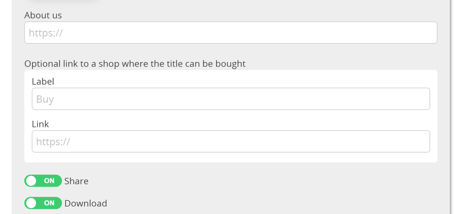Image resolution: width=467 pixels, height=214 pixels.
Task: Click the About us heading
Action: [43, 15]
